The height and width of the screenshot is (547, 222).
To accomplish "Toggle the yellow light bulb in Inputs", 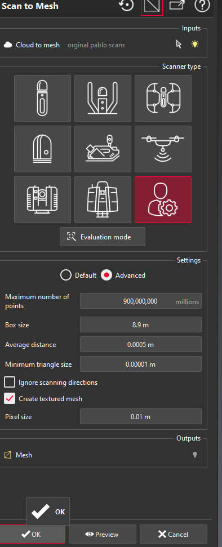I will (195, 45).
